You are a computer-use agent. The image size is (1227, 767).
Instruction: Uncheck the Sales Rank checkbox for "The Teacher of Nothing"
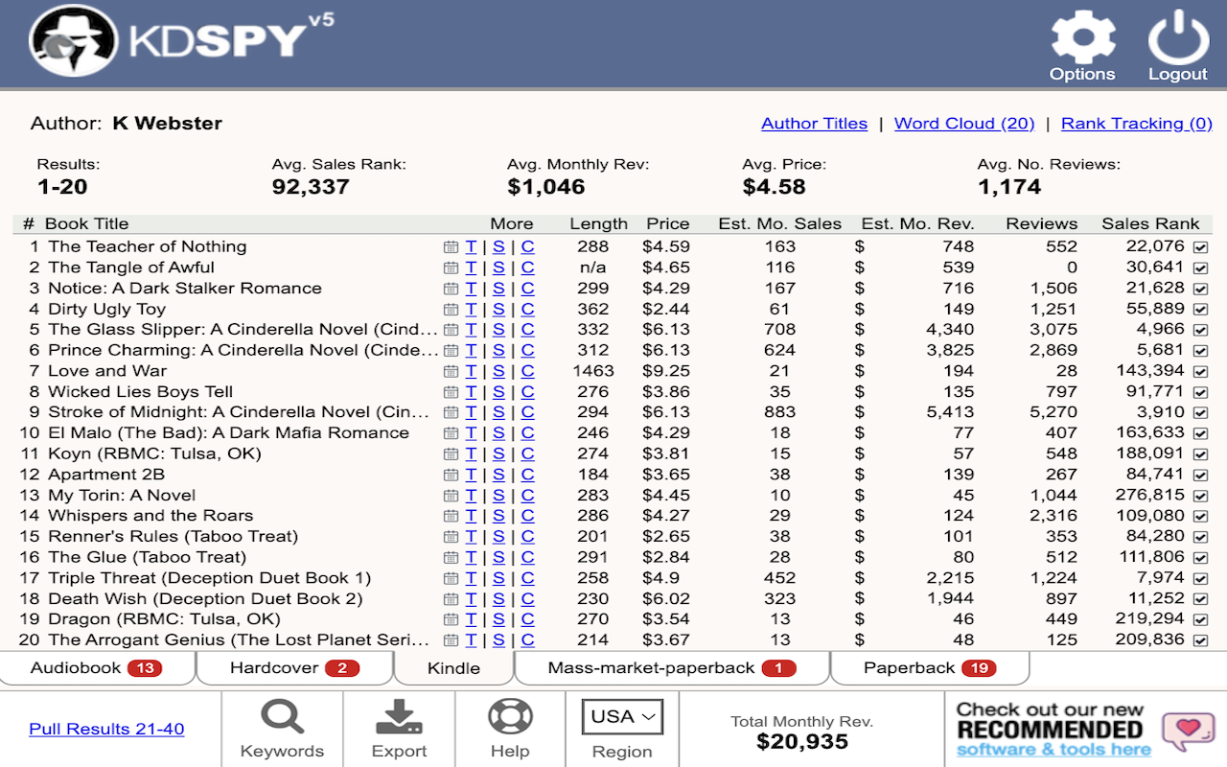click(1199, 246)
